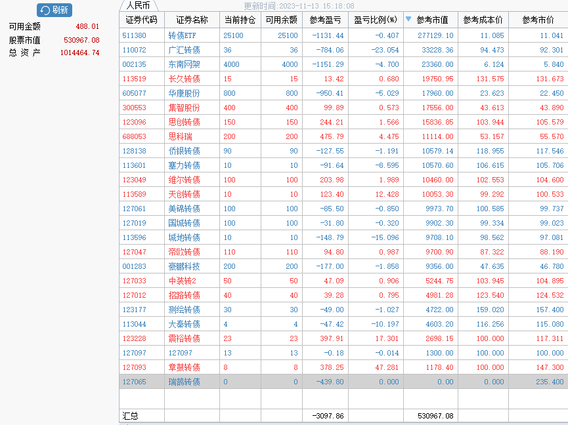Select the 天创转债 holding
The width and height of the screenshot is (568, 425).
184,194
